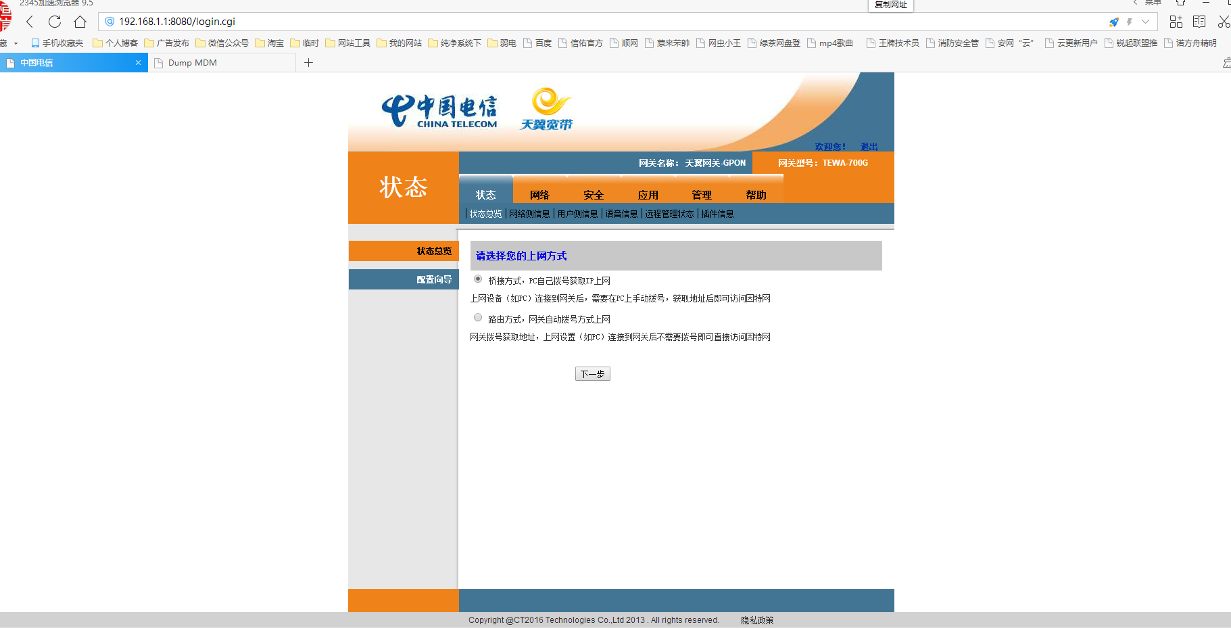Open the reading mode book icon
The height and width of the screenshot is (629, 1231).
coord(1199,22)
